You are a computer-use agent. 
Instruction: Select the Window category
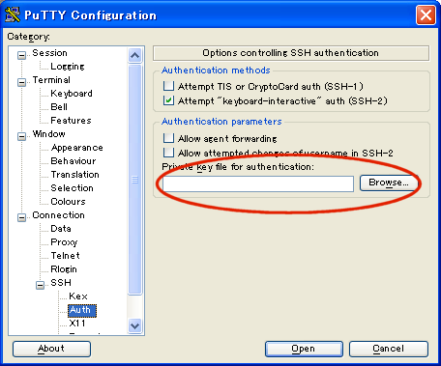click(x=49, y=134)
